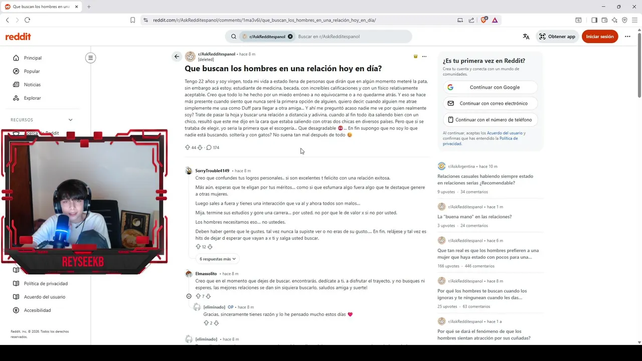
Task: Open the Brave Rewards triangle icon
Action: (x=495, y=20)
